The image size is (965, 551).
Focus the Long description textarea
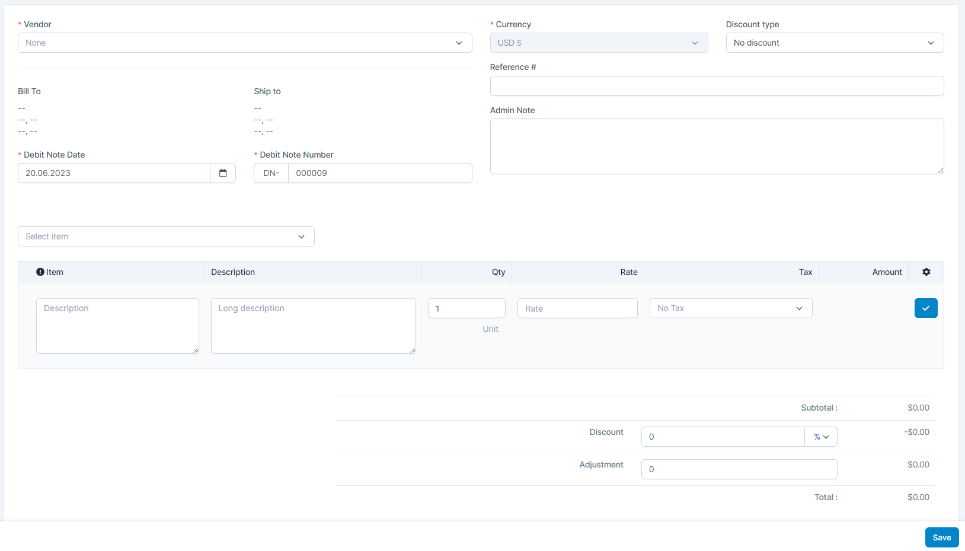coord(313,325)
